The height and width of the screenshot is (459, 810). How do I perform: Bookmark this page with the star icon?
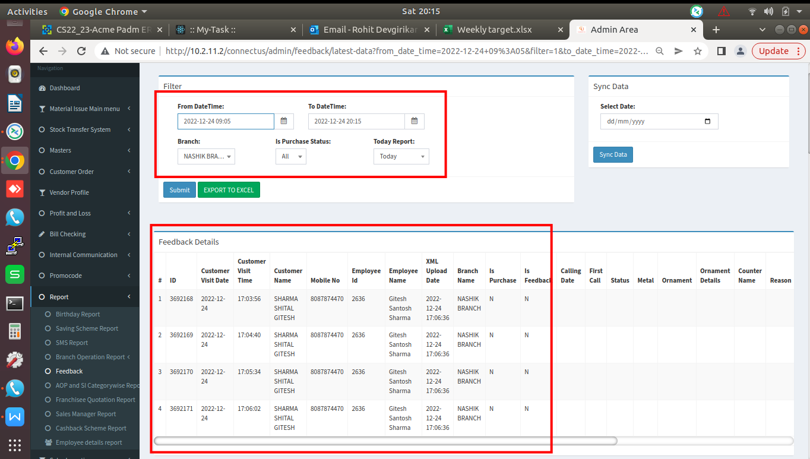click(698, 51)
